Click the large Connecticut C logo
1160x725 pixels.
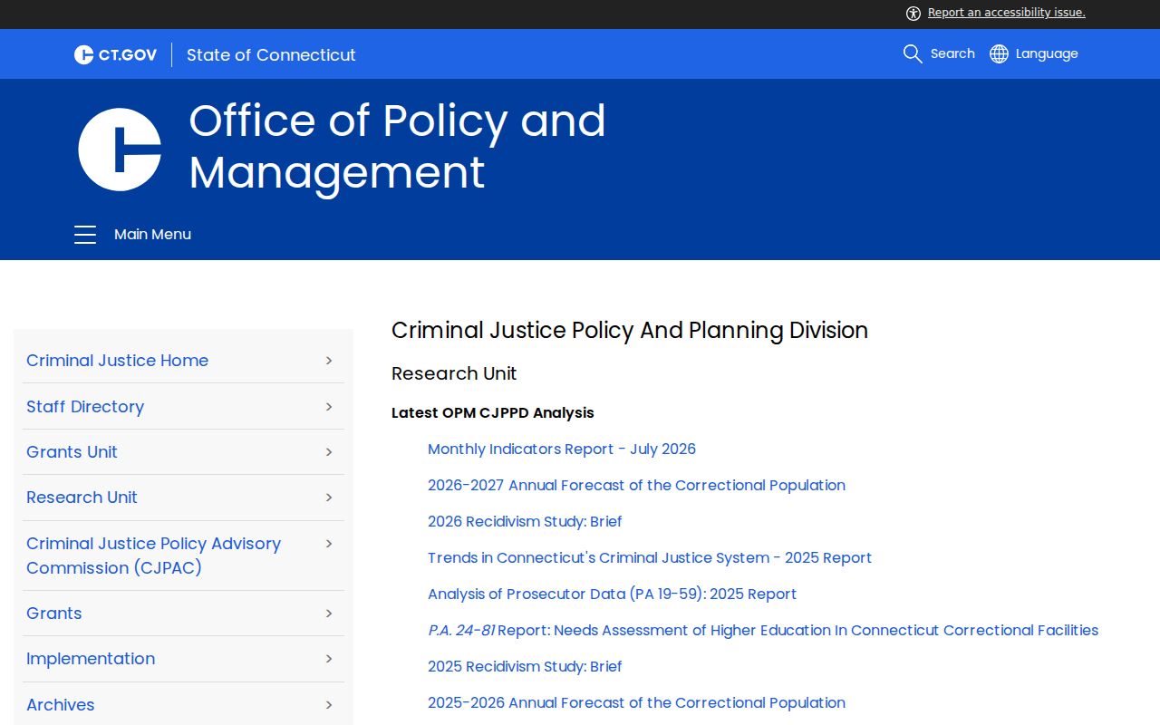point(120,150)
